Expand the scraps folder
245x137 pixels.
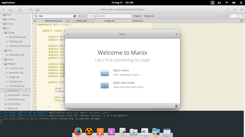2,24
